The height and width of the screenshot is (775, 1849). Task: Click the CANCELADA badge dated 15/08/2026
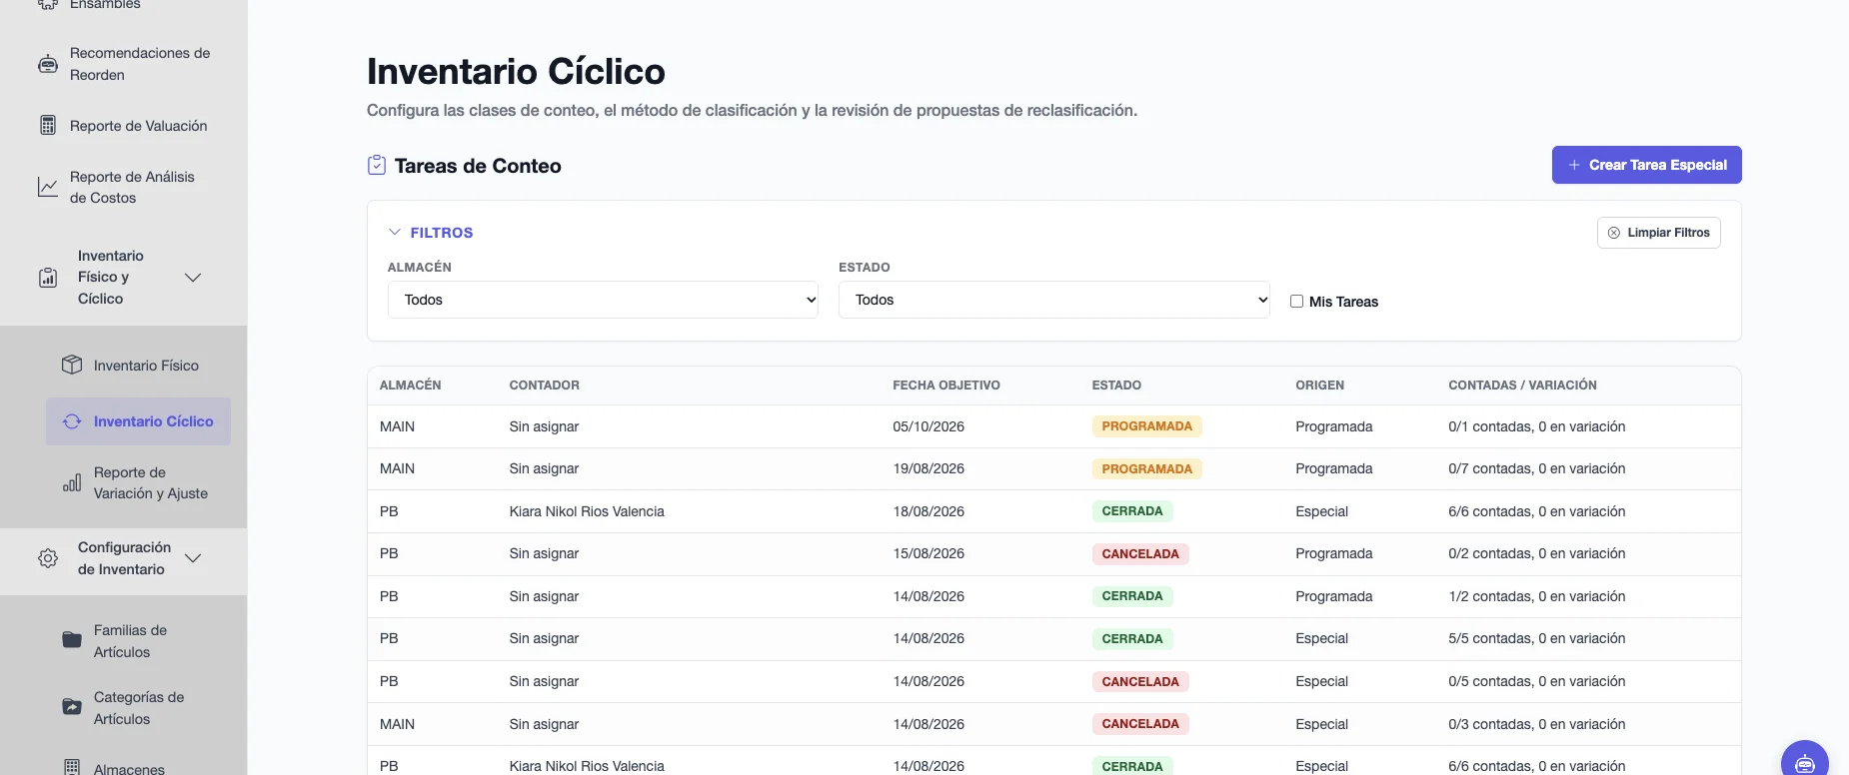pos(1140,553)
